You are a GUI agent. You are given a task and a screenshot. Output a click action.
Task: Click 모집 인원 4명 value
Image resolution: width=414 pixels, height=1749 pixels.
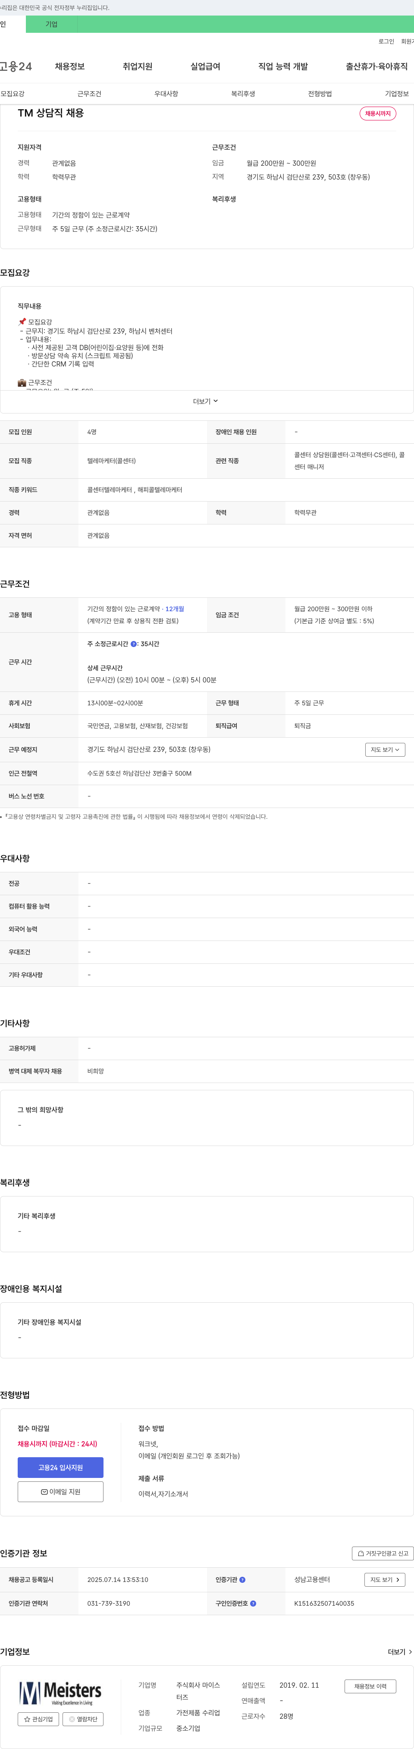[91, 432]
